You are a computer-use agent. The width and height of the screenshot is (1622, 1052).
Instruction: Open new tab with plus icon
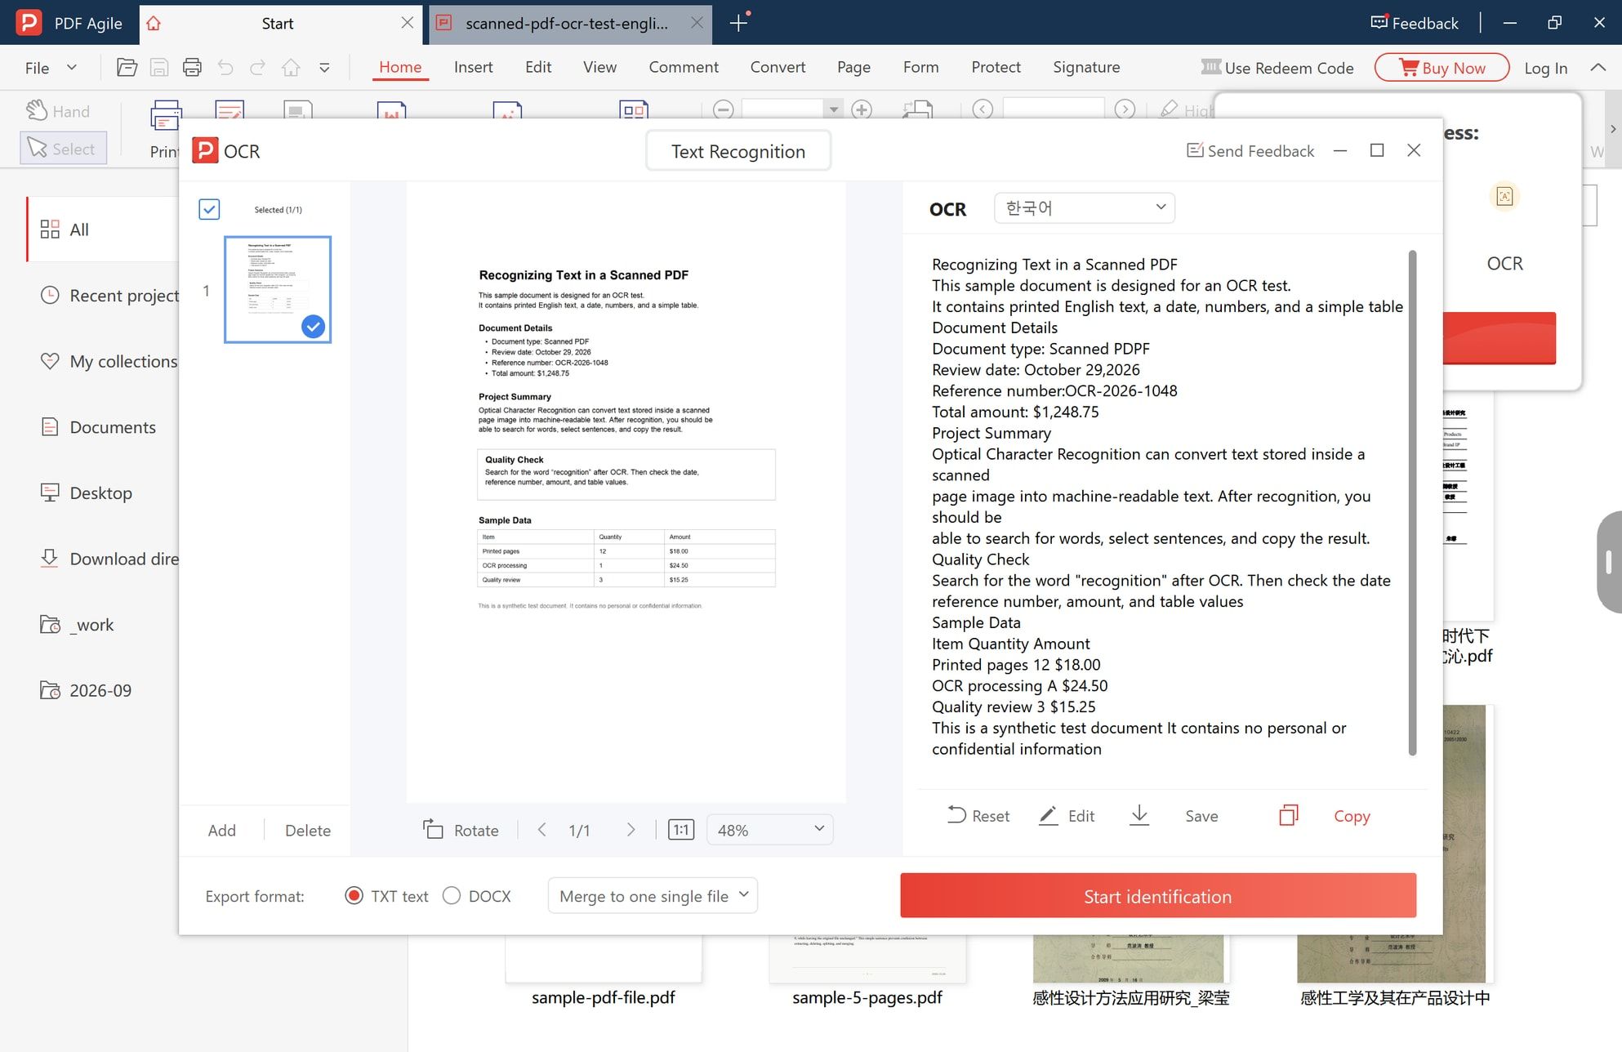click(x=738, y=23)
